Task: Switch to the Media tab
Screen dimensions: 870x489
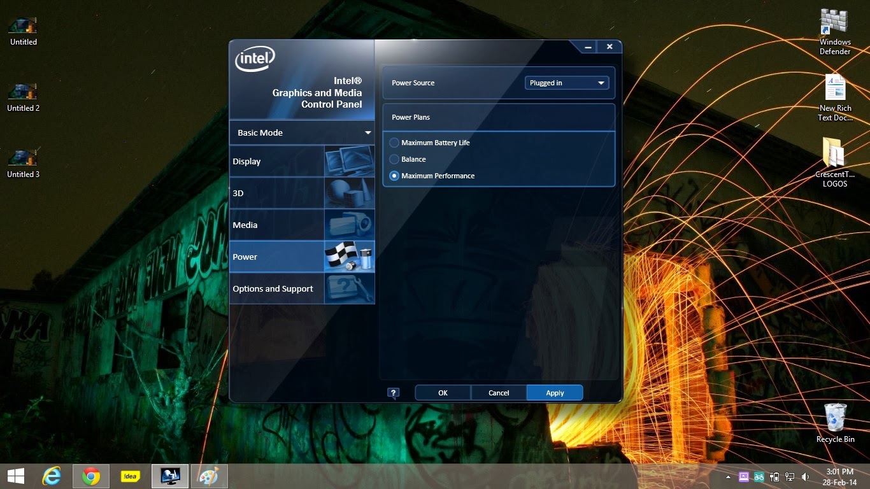Action: [302, 225]
